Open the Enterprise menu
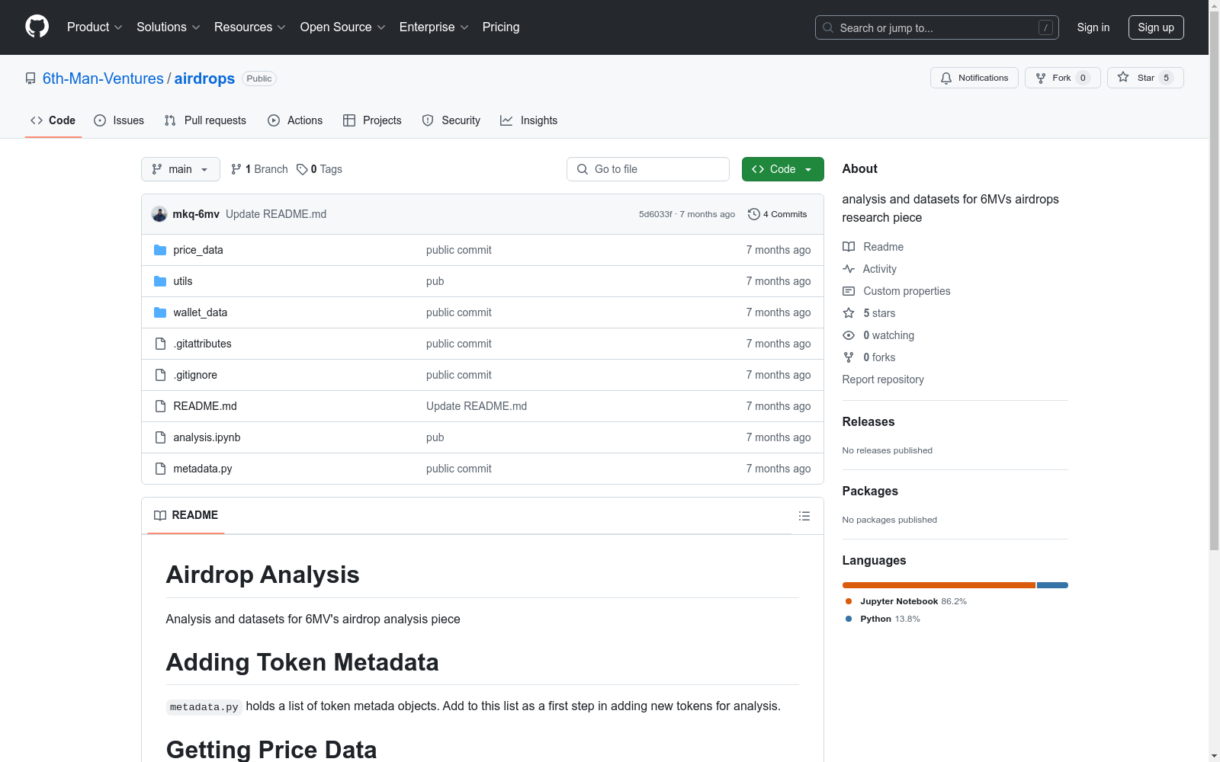The image size is (1220, 762). coord(434,27)
